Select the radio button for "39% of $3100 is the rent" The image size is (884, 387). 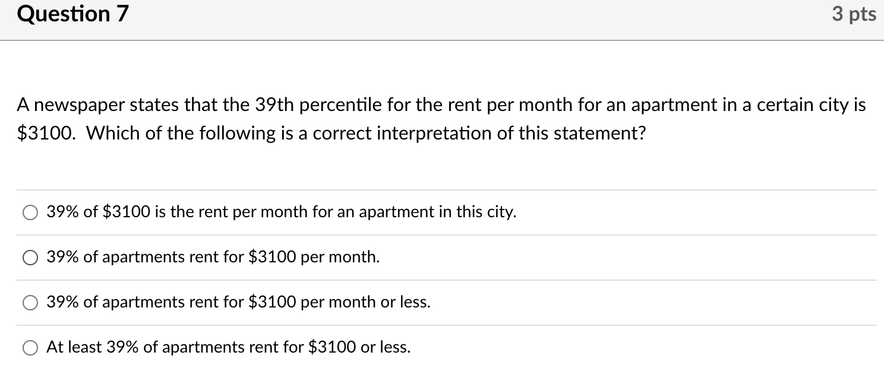(30, 212)
